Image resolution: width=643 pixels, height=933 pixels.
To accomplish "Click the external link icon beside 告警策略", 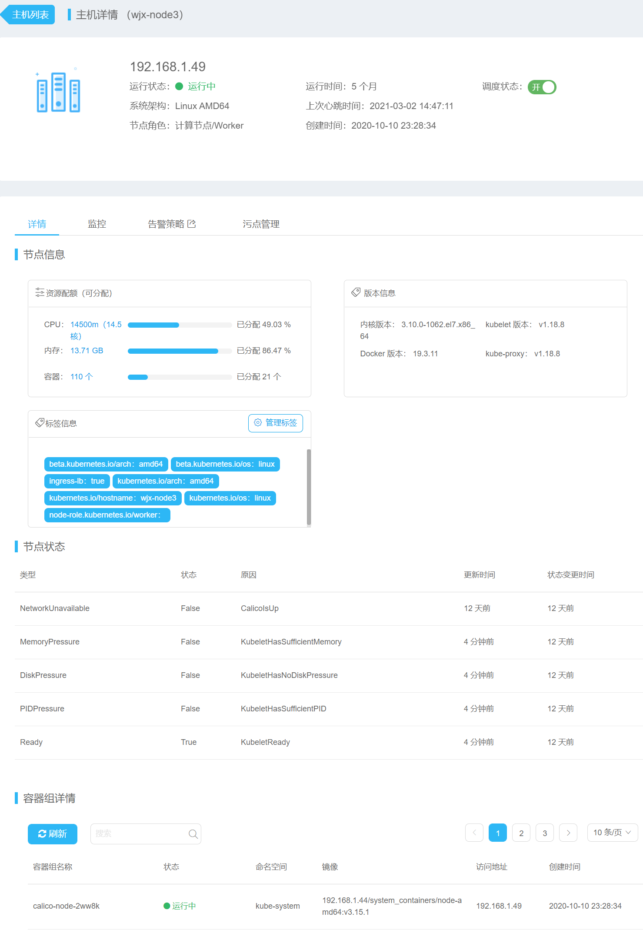I will coord(192,224).
